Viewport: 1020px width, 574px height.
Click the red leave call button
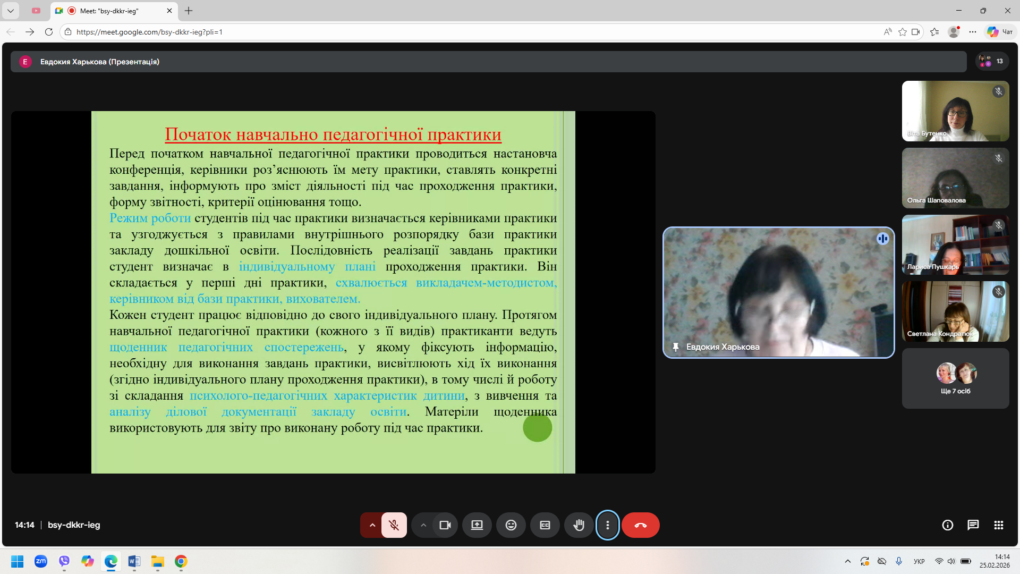[640, 525]
